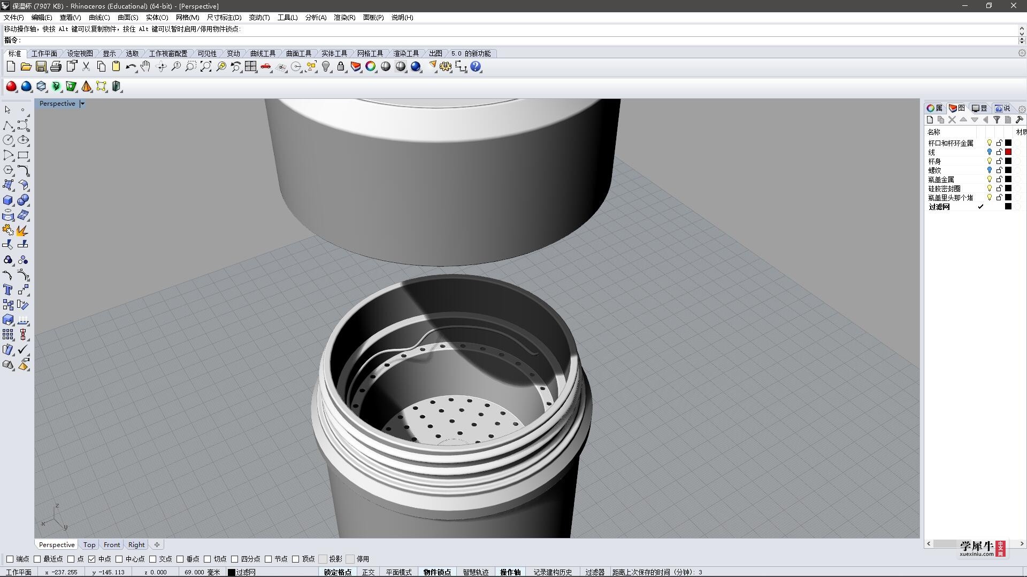Click the new layer icon in layer panel

coord(930,120)
